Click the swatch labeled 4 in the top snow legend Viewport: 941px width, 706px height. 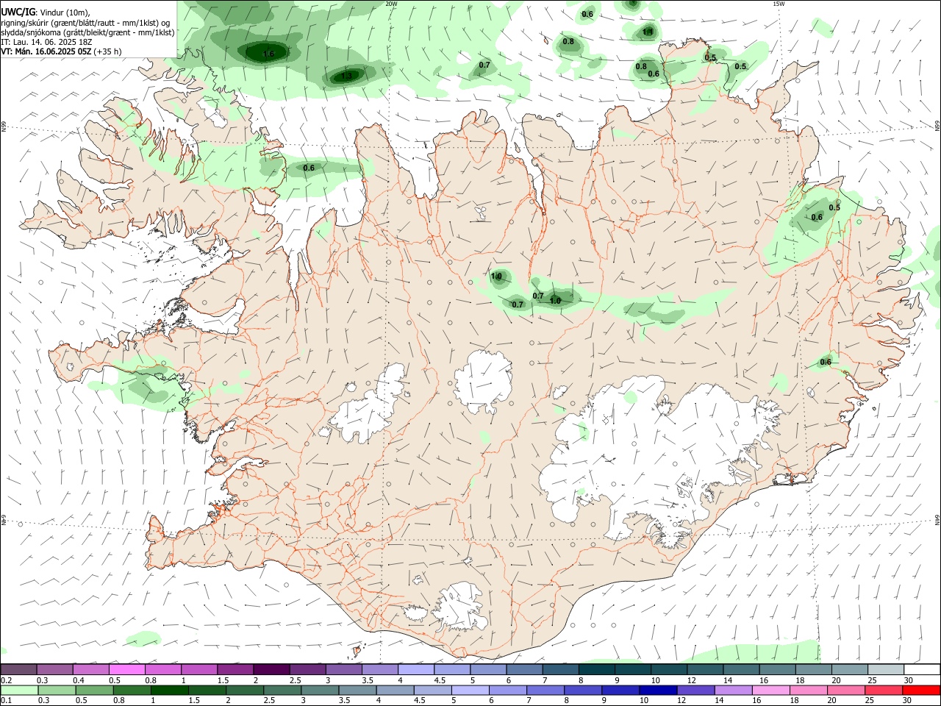click(x=416, y=669)
